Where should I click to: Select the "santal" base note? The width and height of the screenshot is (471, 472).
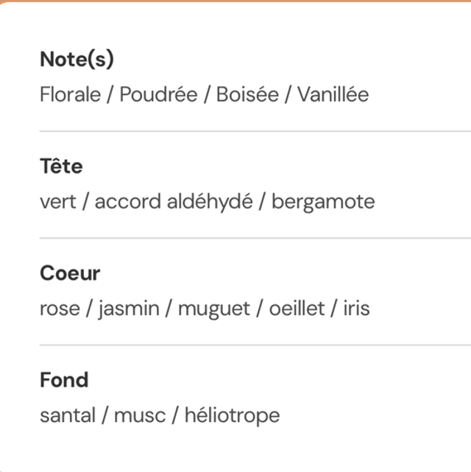click(68, 415)
